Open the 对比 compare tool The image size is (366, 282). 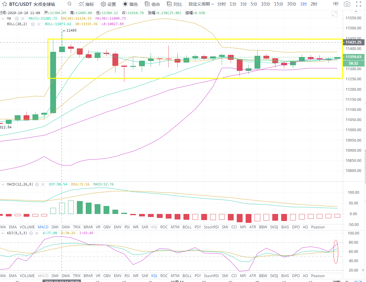tap(174, 4)
